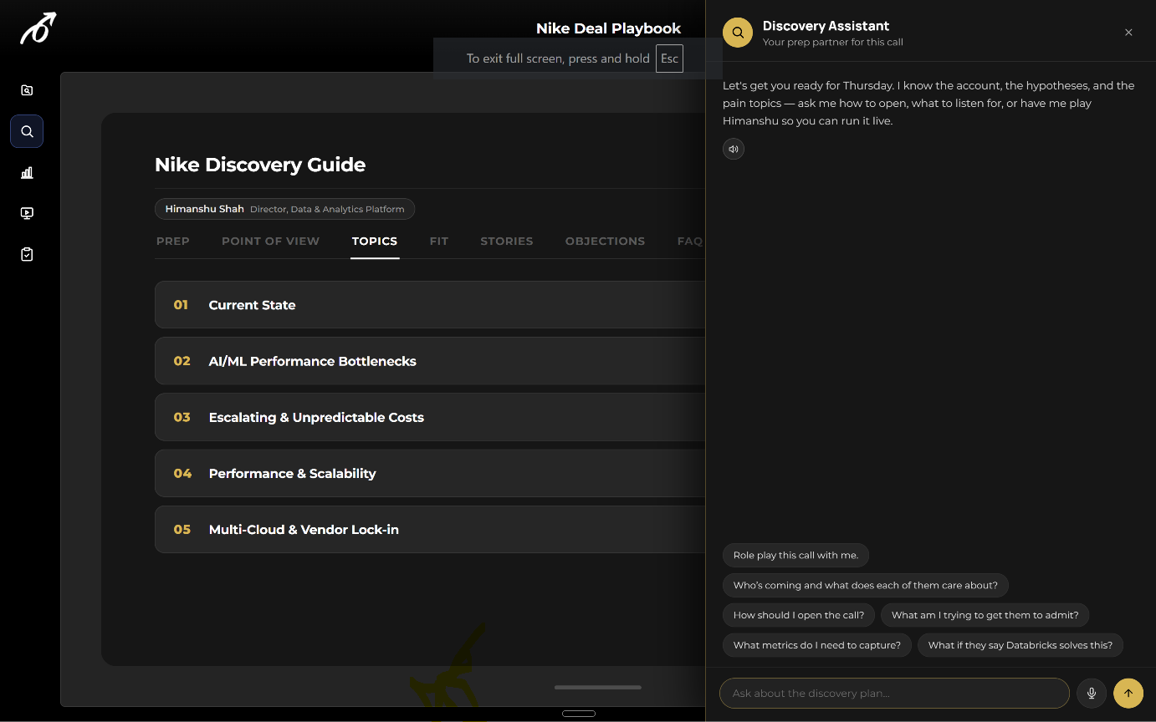The height and width of the screenshot is (722, 1156).
Task: Choose 'How should I open the call?' chip
Action: [799, 615]
